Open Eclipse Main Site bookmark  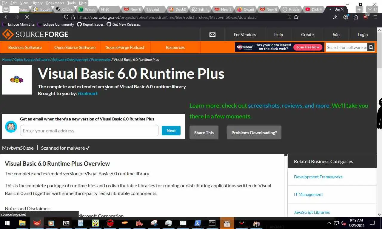point(19,24)
